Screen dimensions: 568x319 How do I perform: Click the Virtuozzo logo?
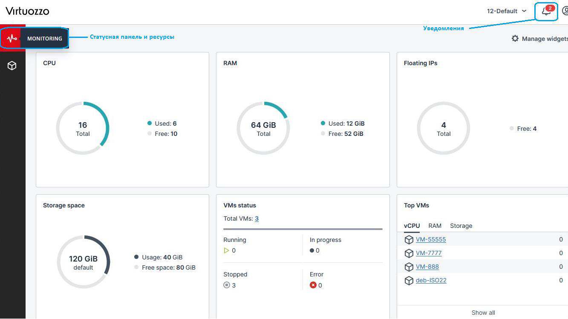[x=27, y=11]
